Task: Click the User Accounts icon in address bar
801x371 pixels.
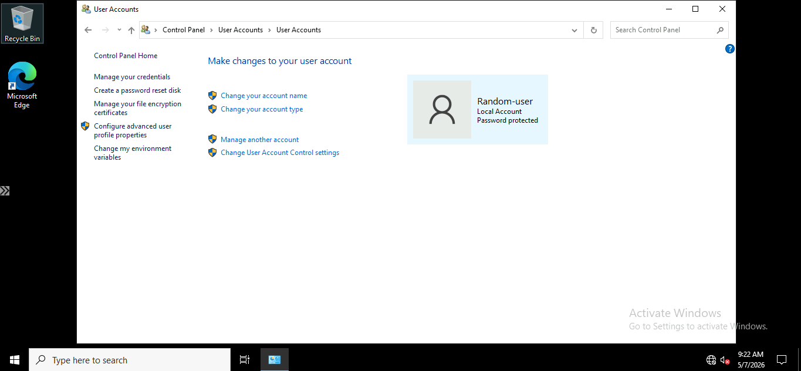Action: [146, 30]
